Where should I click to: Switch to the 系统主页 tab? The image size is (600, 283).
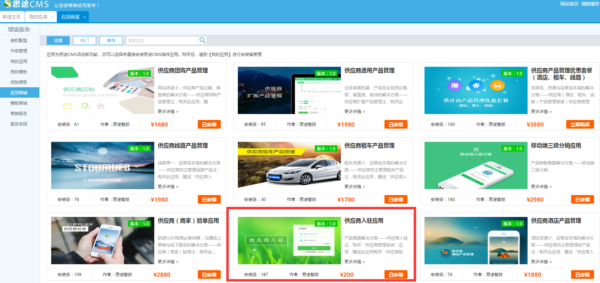click(11, 17)
